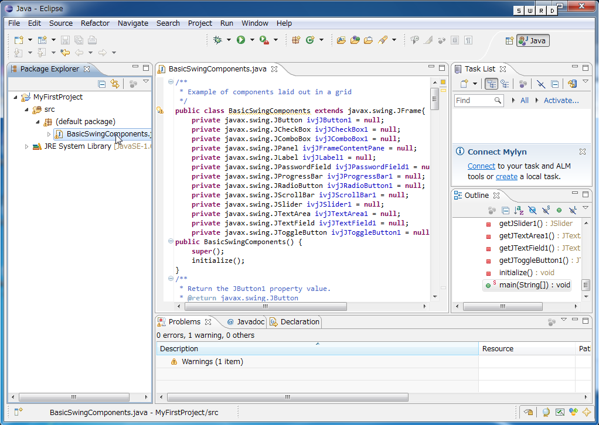Open the Run button dropdown arrow
The height and width of the screenshot is (425, 599).
point(252,40)
